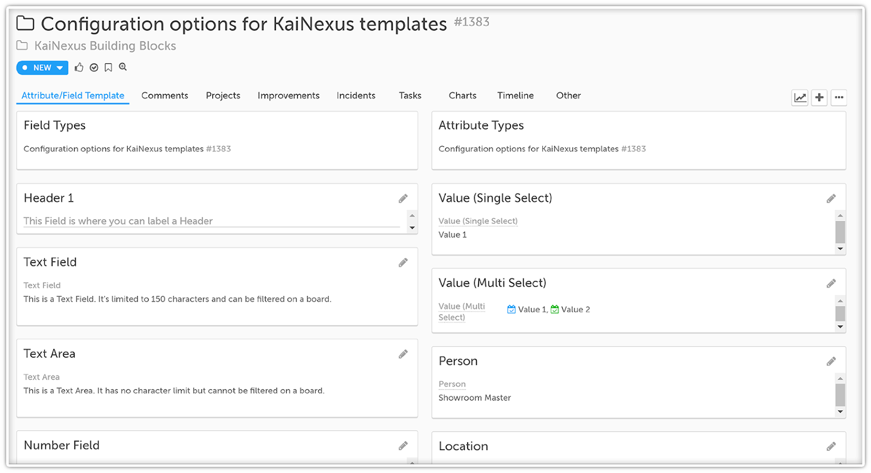Click the 'Value 1' single select value
Image resolution: width=871 pixels, height=473 pixels.
(x=452, y=235)
